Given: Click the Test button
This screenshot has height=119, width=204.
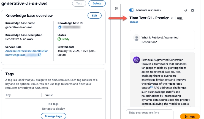Looking at the screenshot, I should (x=79, y=4).
